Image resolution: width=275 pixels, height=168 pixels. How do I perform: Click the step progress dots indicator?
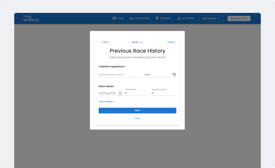click(137, 42)
